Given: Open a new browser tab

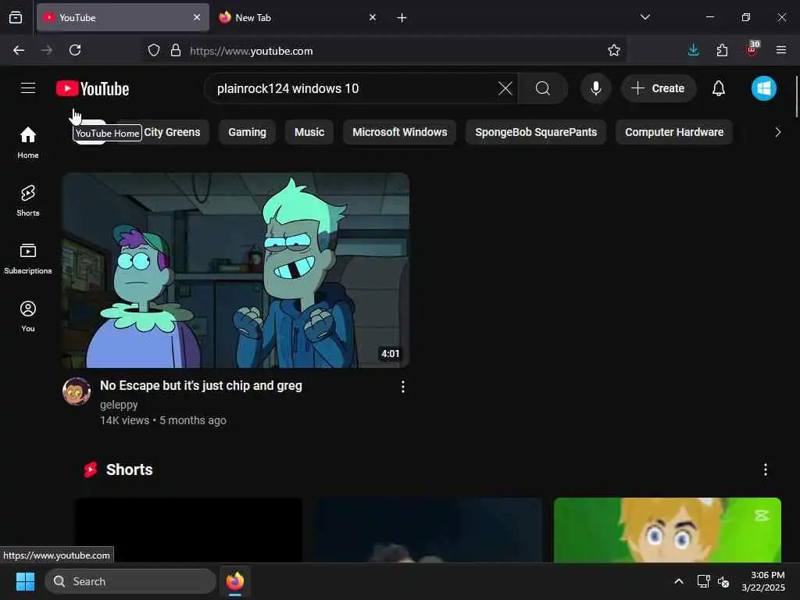Looking at the screenshot, I should [402, 18].
